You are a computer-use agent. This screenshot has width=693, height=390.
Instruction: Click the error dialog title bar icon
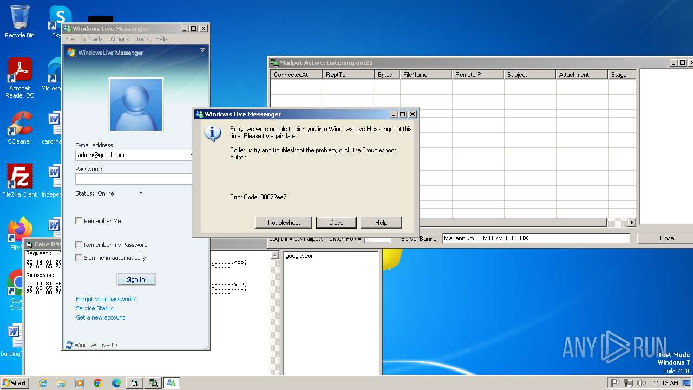(199, 114)
